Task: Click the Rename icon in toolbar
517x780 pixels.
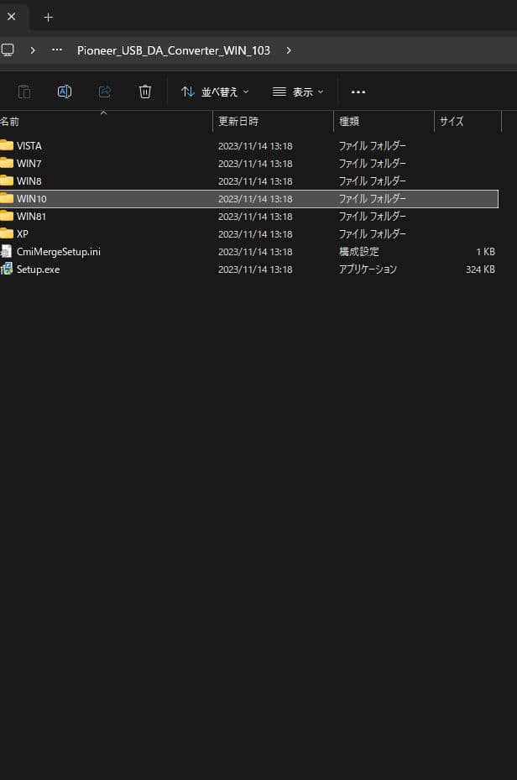Action: pyautogui.click(x=65, y=92)
